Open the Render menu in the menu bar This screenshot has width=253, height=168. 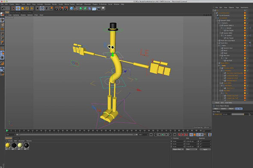pos(54,4)
